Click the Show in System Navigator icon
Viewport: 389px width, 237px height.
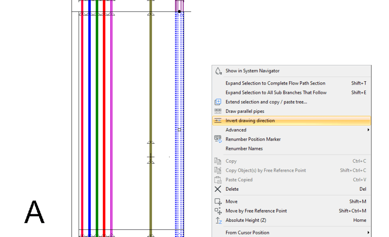[218, 71]
